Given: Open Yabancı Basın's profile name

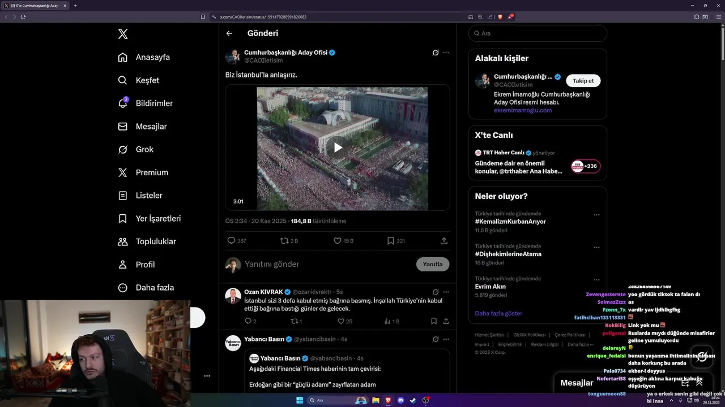Looking at the screenshot, I should [264, 339].
